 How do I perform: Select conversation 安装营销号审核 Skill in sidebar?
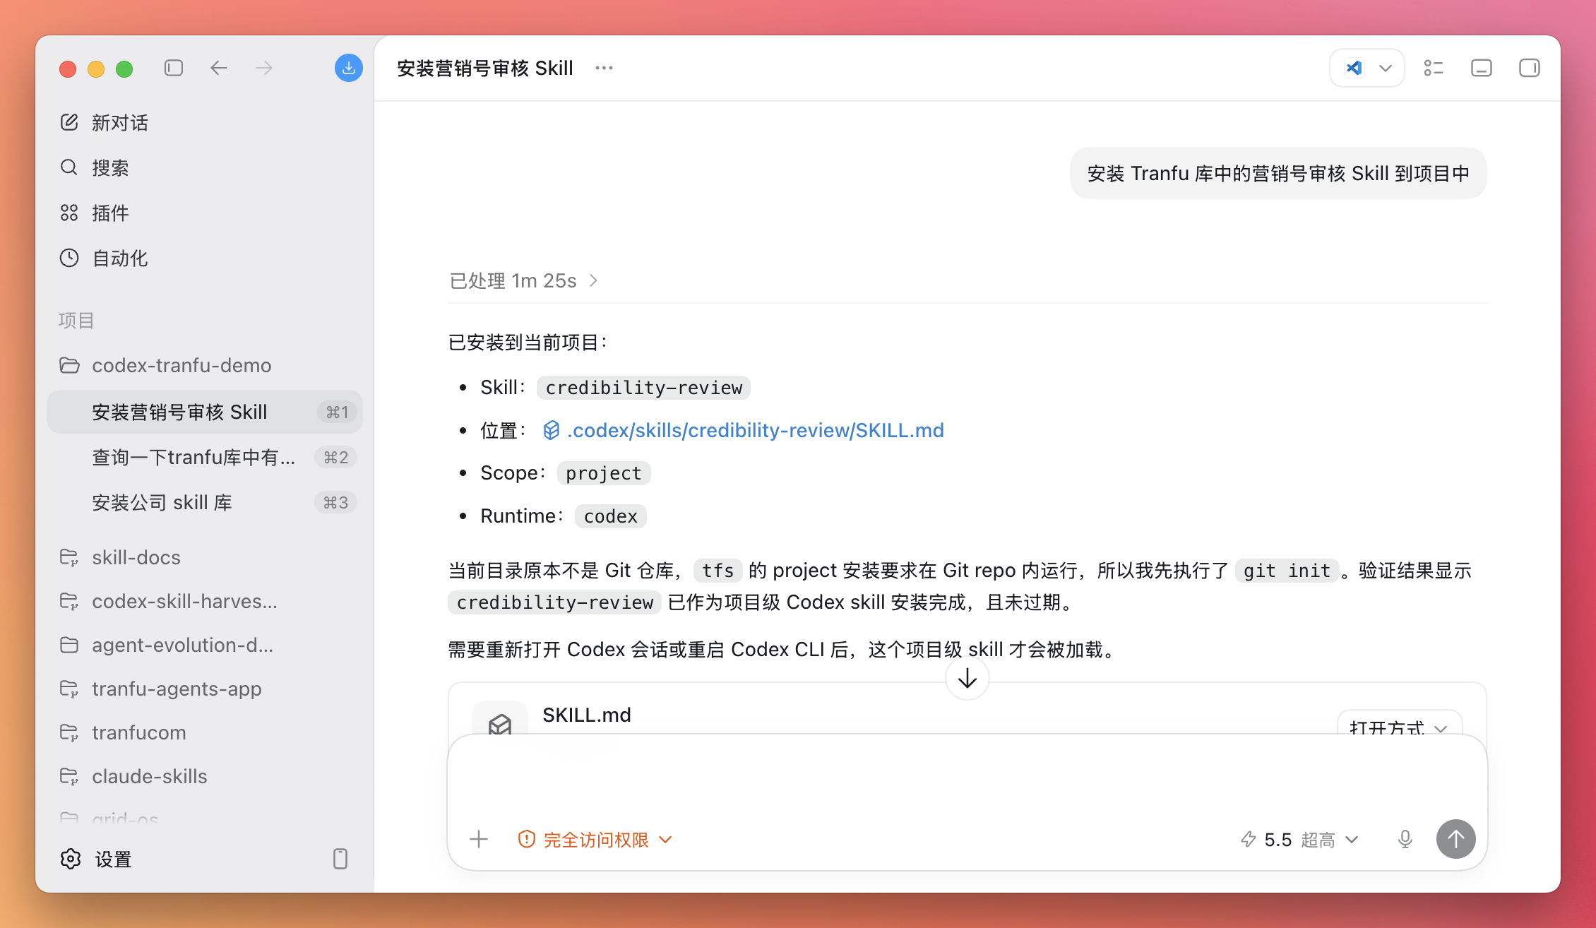[x=205, y=412]
